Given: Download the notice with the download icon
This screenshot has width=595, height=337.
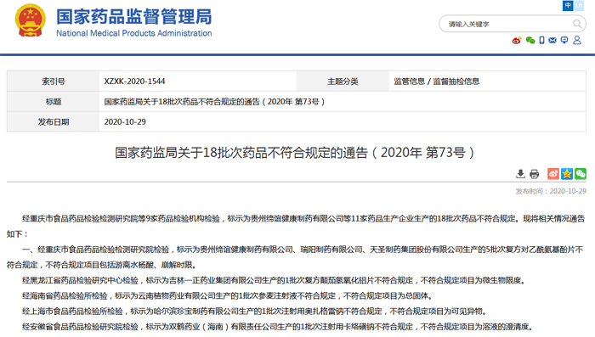Looking at the screenshot, I should click(520, 174).
